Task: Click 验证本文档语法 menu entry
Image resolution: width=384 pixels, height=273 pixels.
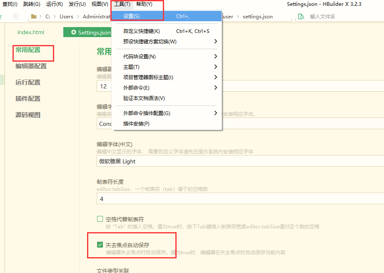Action: coord(142,99)
